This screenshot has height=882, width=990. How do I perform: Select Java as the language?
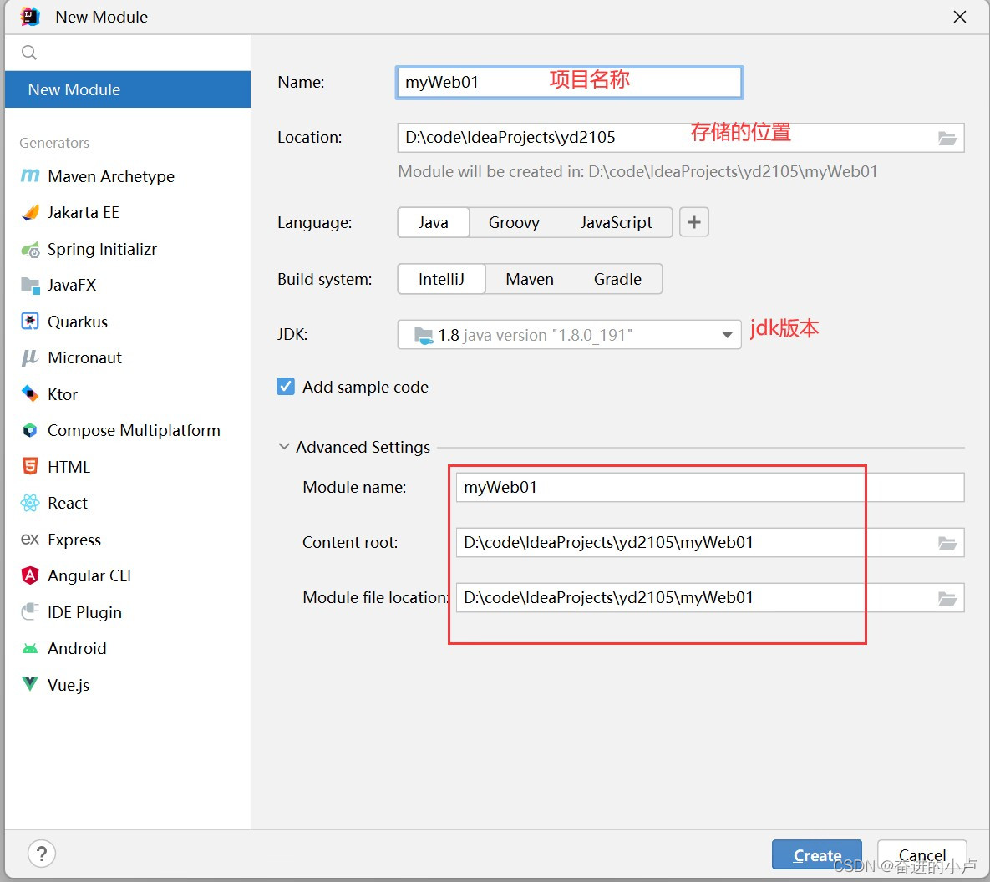tap(433, 222)
